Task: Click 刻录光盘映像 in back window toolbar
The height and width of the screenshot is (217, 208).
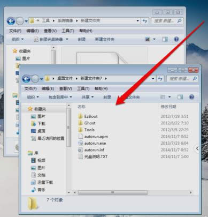Action: [x=51, y=39]
